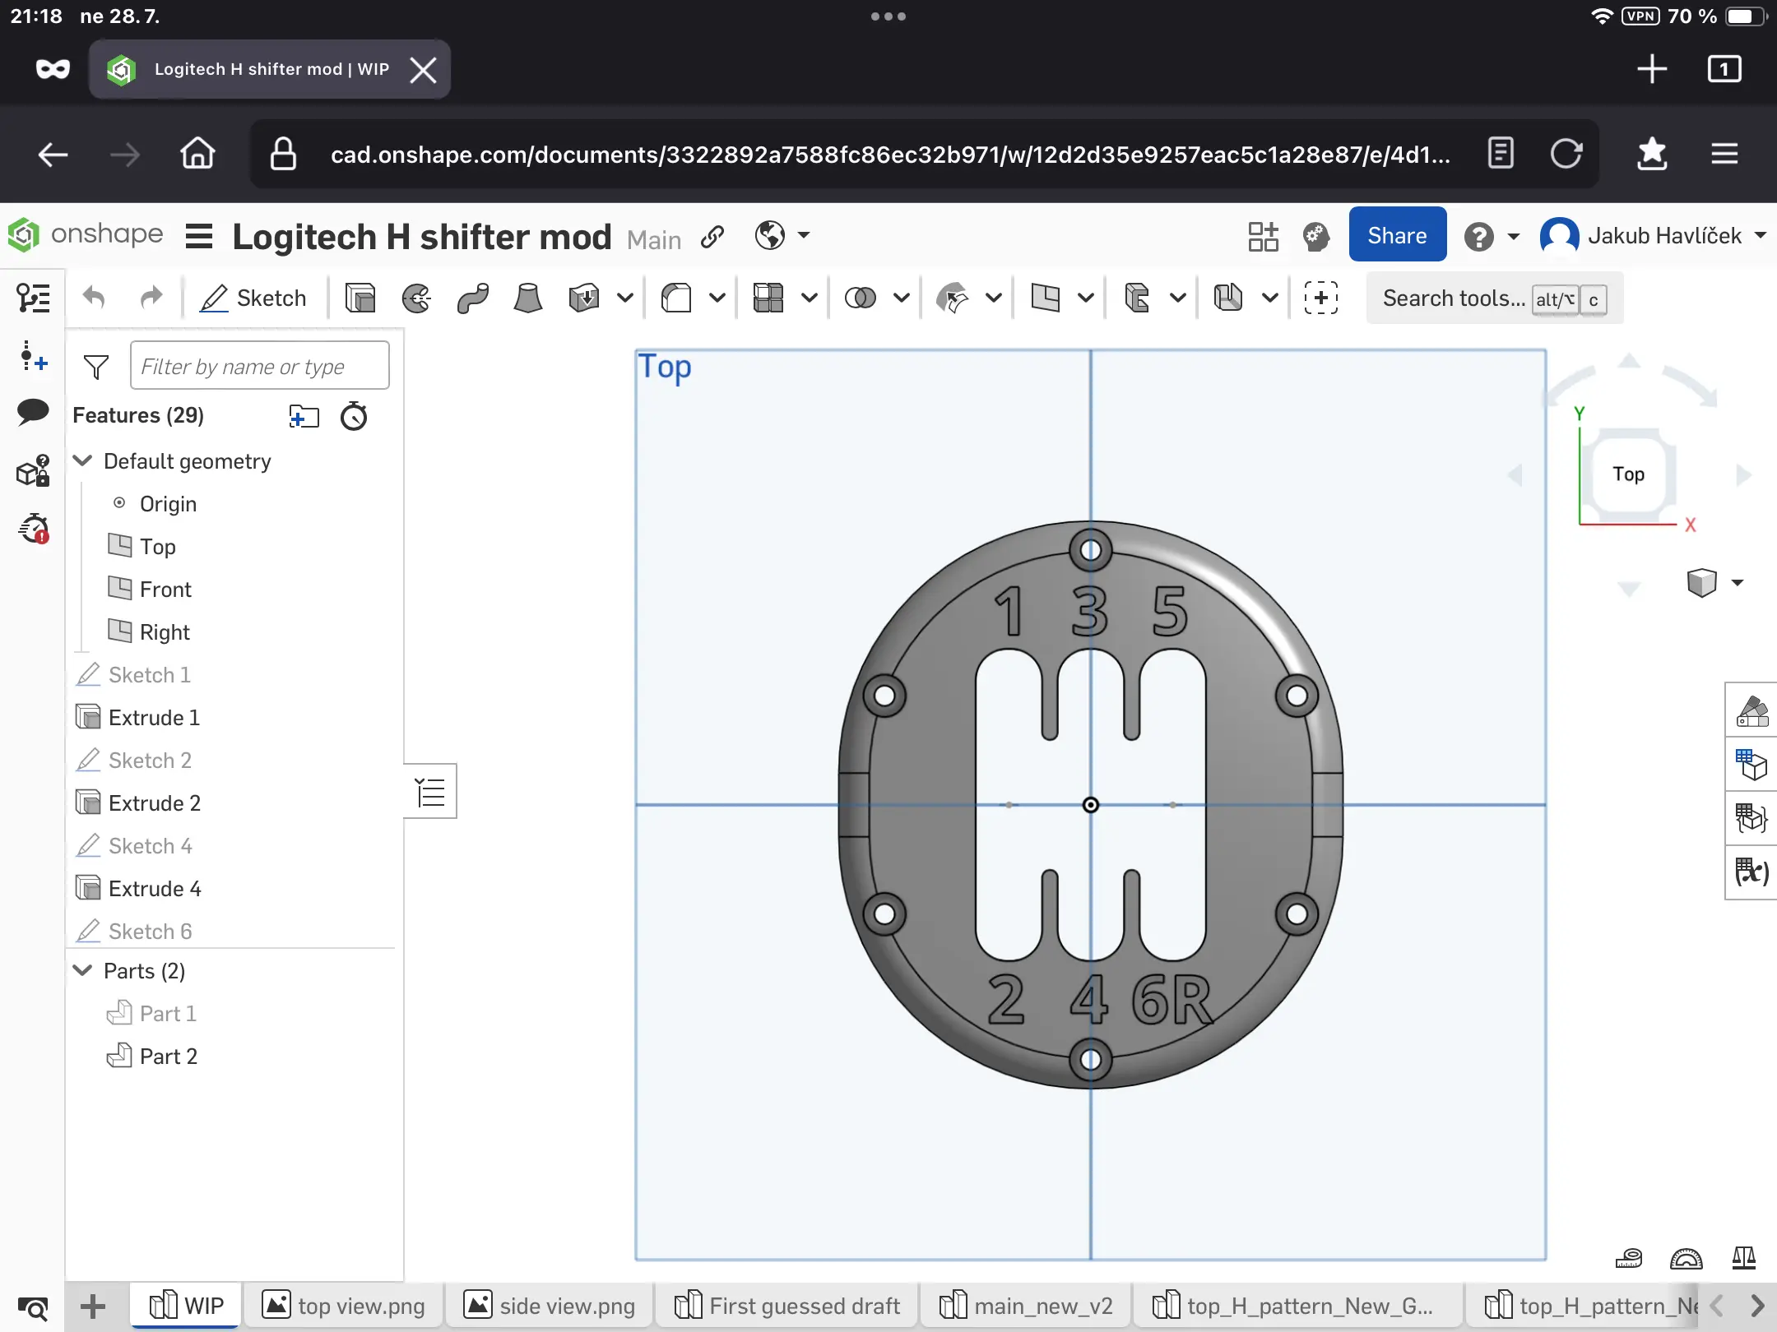
Task: Open the pattern tools dropdown arrow
Action: point(810,298)
